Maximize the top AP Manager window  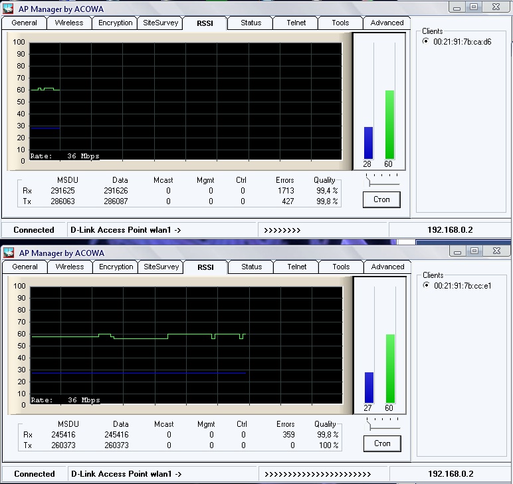pyautogui.click(x=474, y=7)
